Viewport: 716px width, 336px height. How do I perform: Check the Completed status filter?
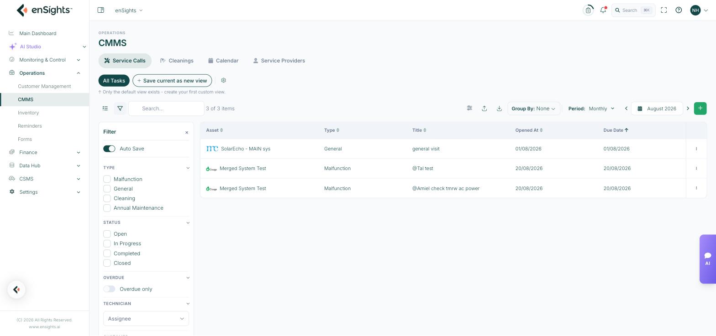click(107, 253)
